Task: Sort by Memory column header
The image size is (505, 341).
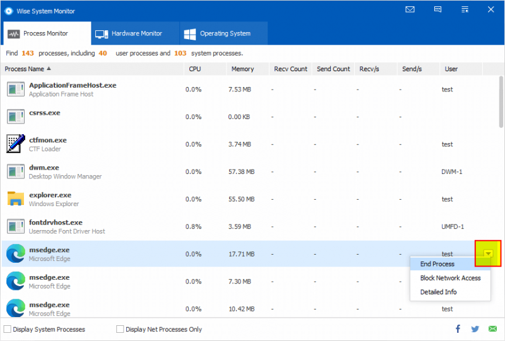Action: click(x=247, y=69)
